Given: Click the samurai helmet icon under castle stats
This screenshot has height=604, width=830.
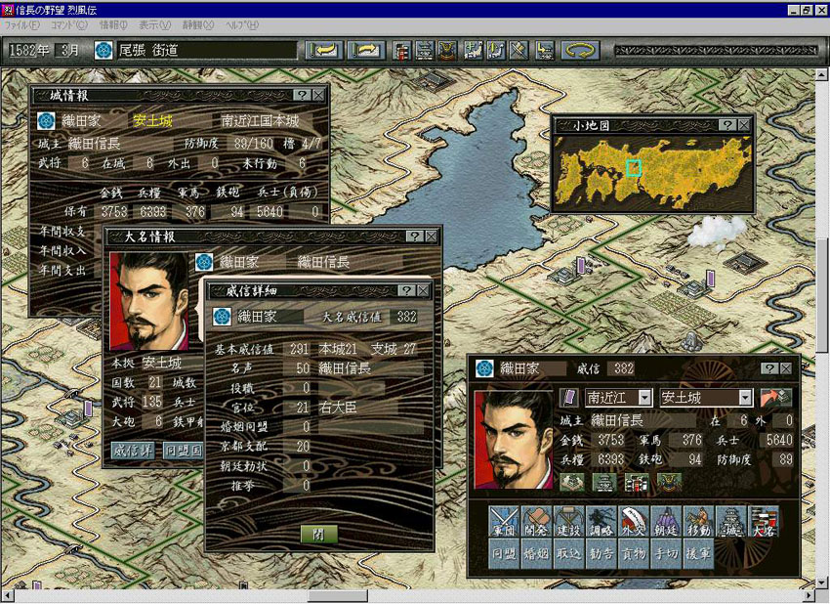Looking at the screenshot, I should point(670,482).
